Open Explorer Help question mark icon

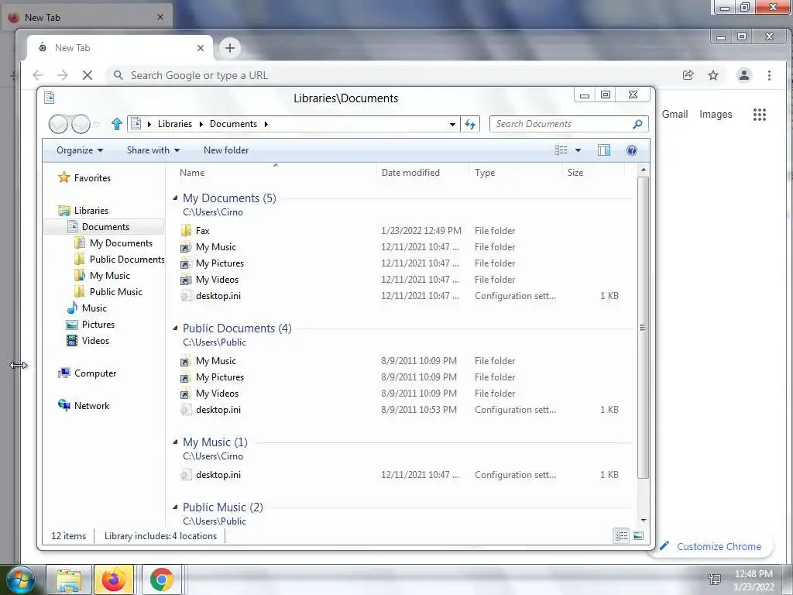pyautogui.click(x=632, y=150)
